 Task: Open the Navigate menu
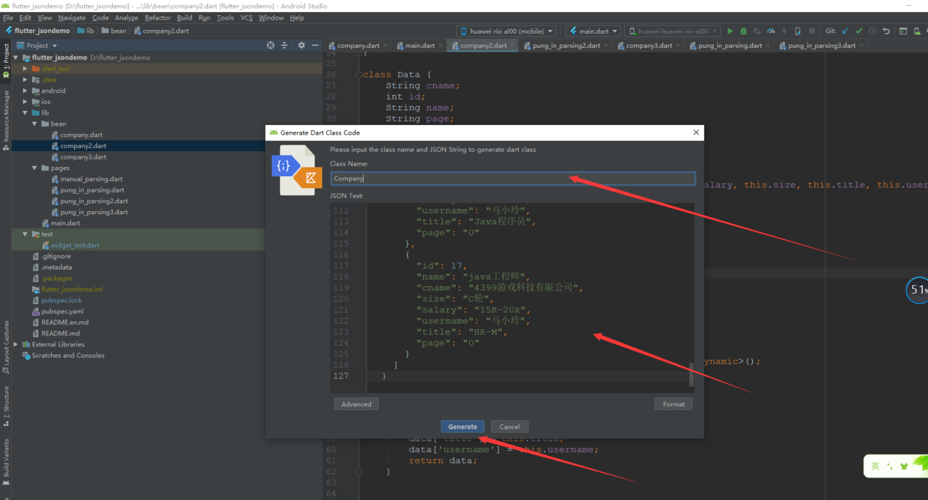pyautogui.click(x=72, y=17)
